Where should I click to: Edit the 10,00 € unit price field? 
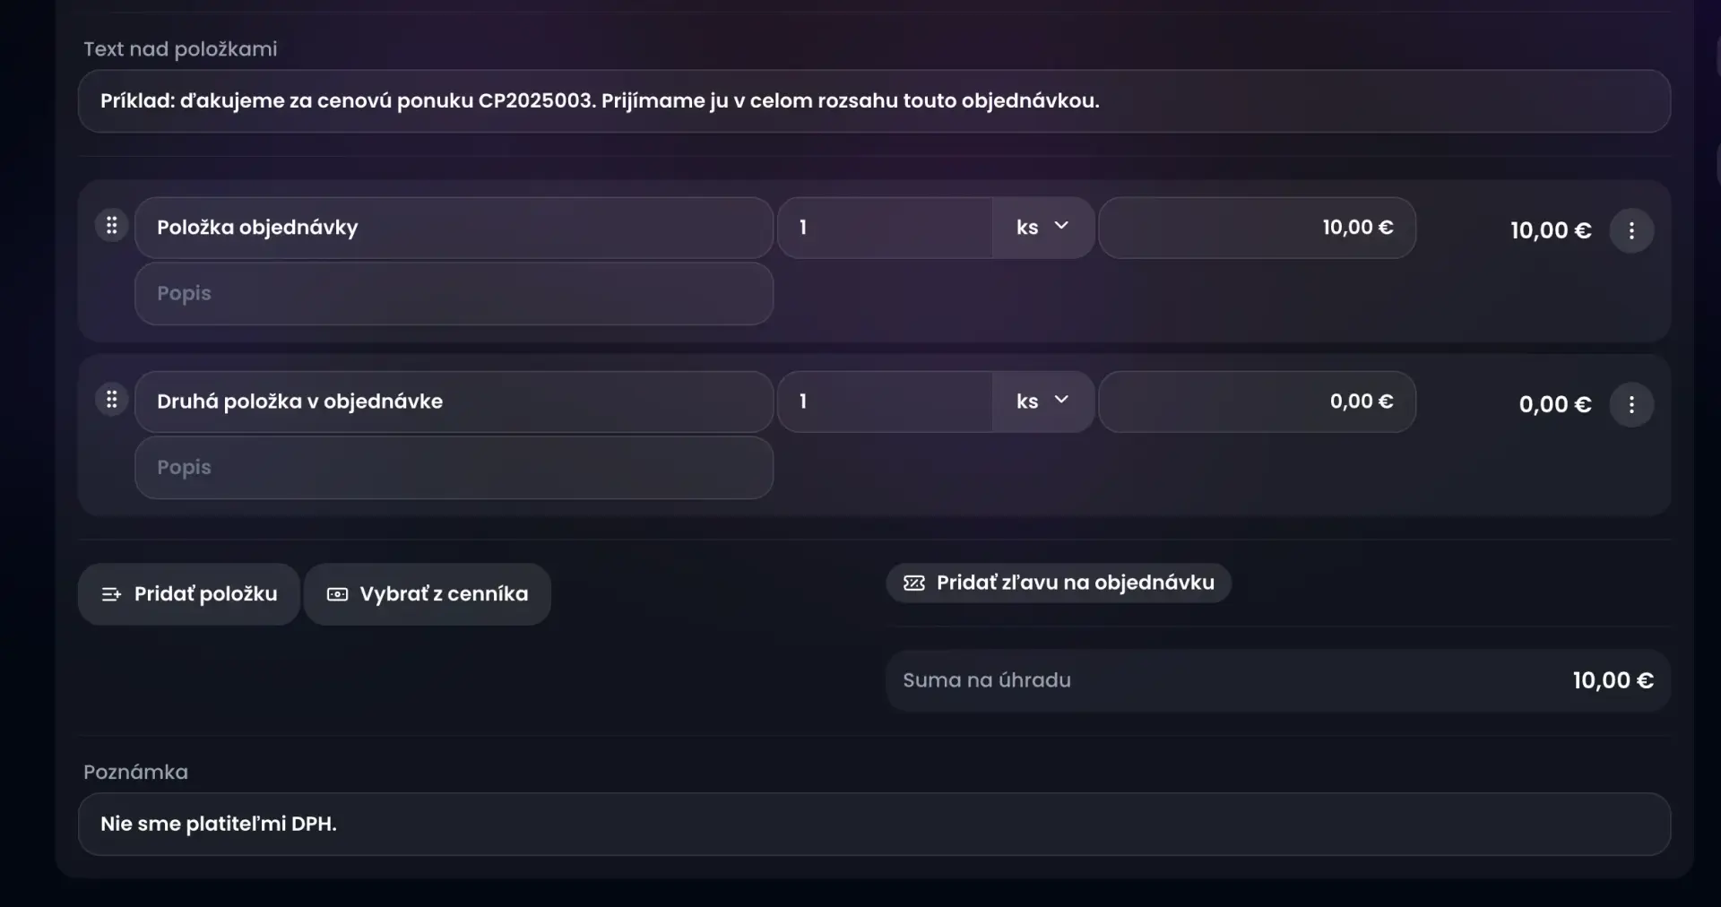(x=1257, y=228)
